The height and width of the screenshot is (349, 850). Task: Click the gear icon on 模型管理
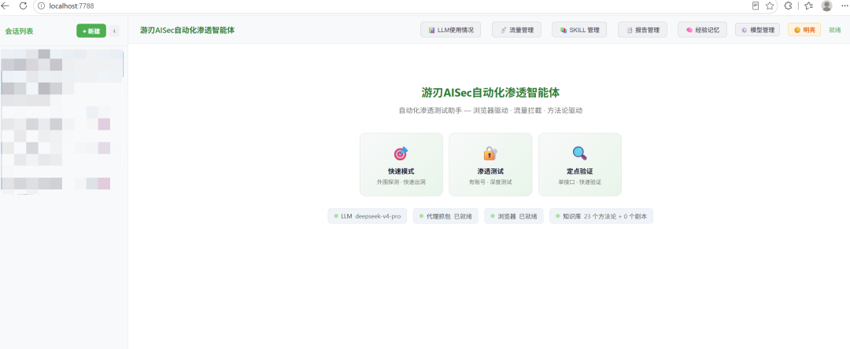(x=745, y=31)
